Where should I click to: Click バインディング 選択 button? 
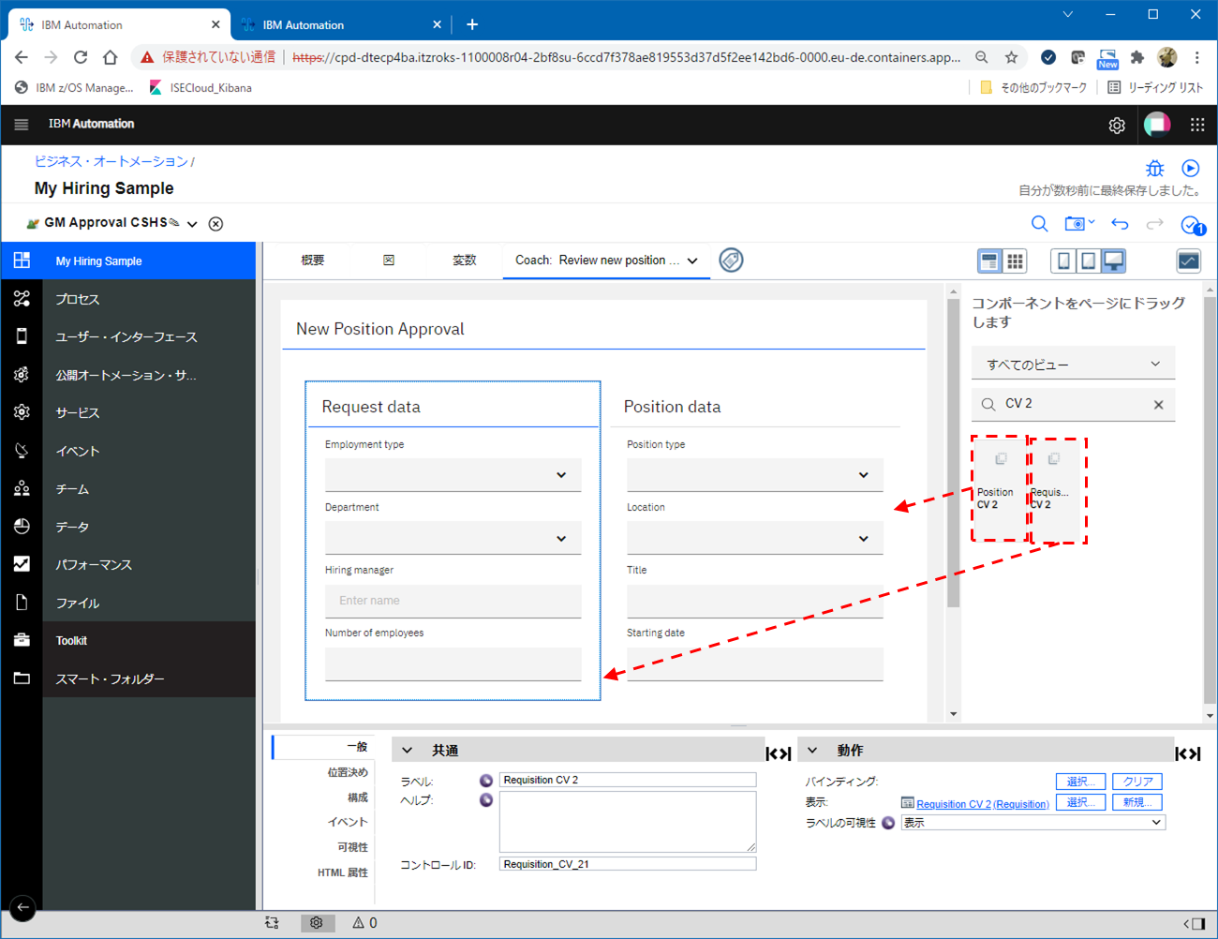click(x=1081, y=782)
